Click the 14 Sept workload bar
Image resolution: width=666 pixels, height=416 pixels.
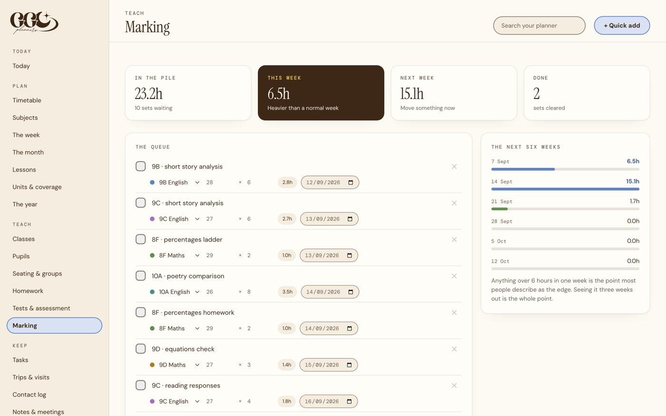coord(565,189)
